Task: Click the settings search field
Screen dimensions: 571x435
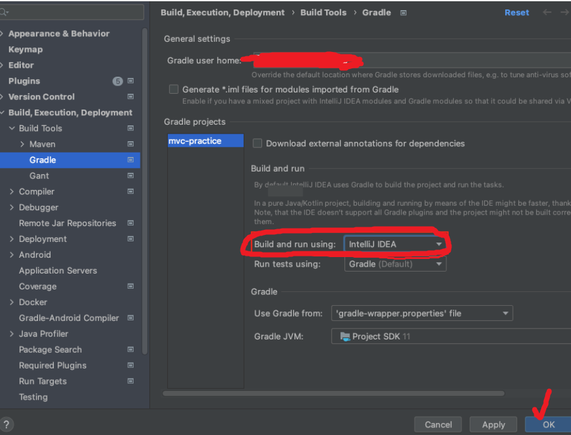Action: (x=72, y=13)
